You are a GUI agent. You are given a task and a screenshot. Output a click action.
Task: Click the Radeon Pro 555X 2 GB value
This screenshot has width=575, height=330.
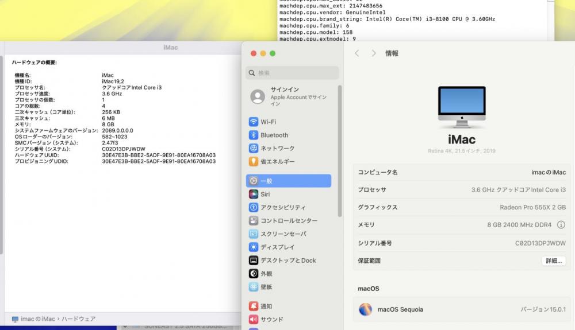(x=532, y=207)
